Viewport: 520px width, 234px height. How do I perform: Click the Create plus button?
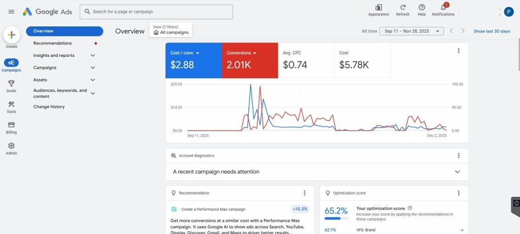pyautogui.click(x=12, y=35)
